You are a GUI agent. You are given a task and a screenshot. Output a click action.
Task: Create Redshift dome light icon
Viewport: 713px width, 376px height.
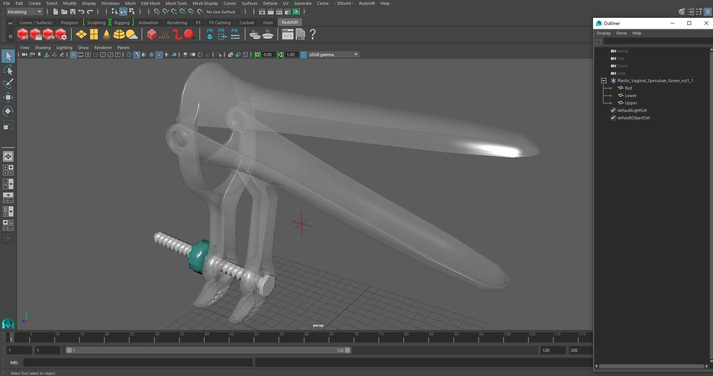coord(119,35)
